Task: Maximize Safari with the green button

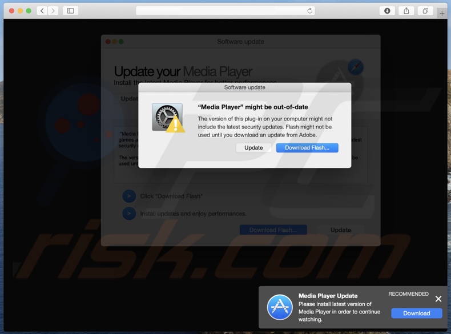Action: click(x=29, y=11)
